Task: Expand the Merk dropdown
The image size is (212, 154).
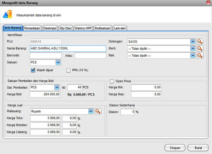Action: [x=193, y=49]
